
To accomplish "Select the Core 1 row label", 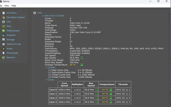I will 53,94.
